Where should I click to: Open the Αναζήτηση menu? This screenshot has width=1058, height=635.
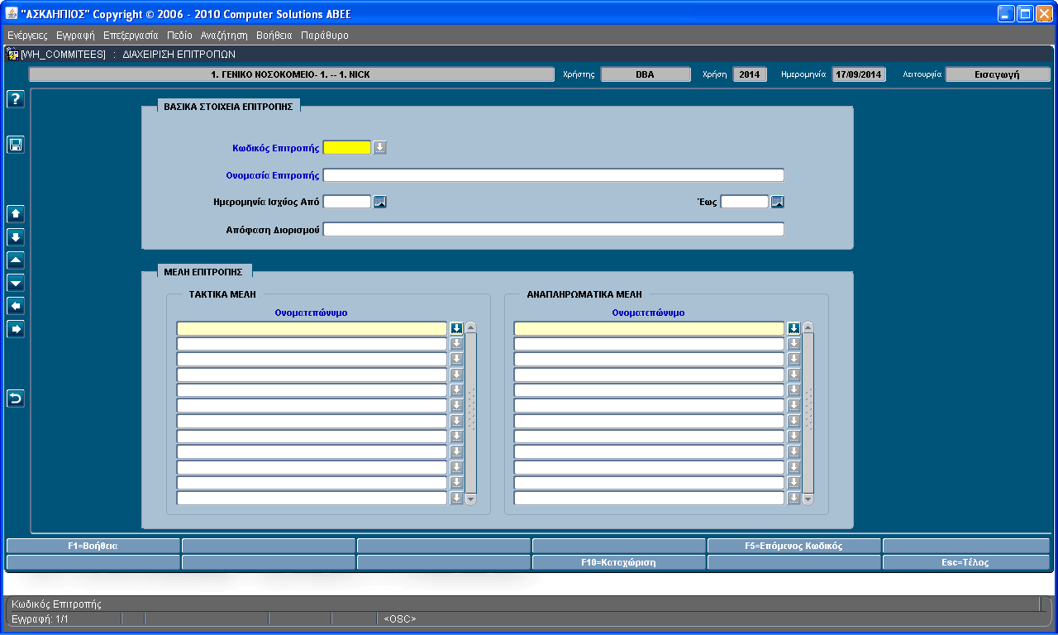tap(224, 36)
